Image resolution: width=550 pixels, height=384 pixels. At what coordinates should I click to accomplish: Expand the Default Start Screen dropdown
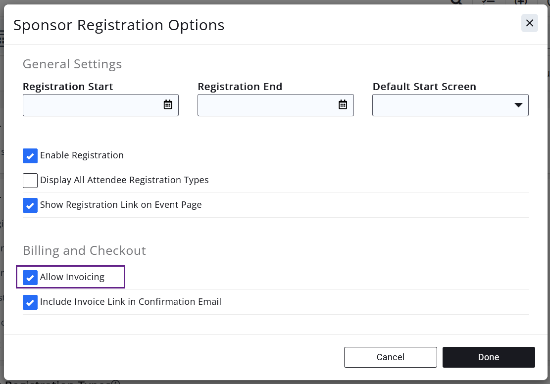450,105
